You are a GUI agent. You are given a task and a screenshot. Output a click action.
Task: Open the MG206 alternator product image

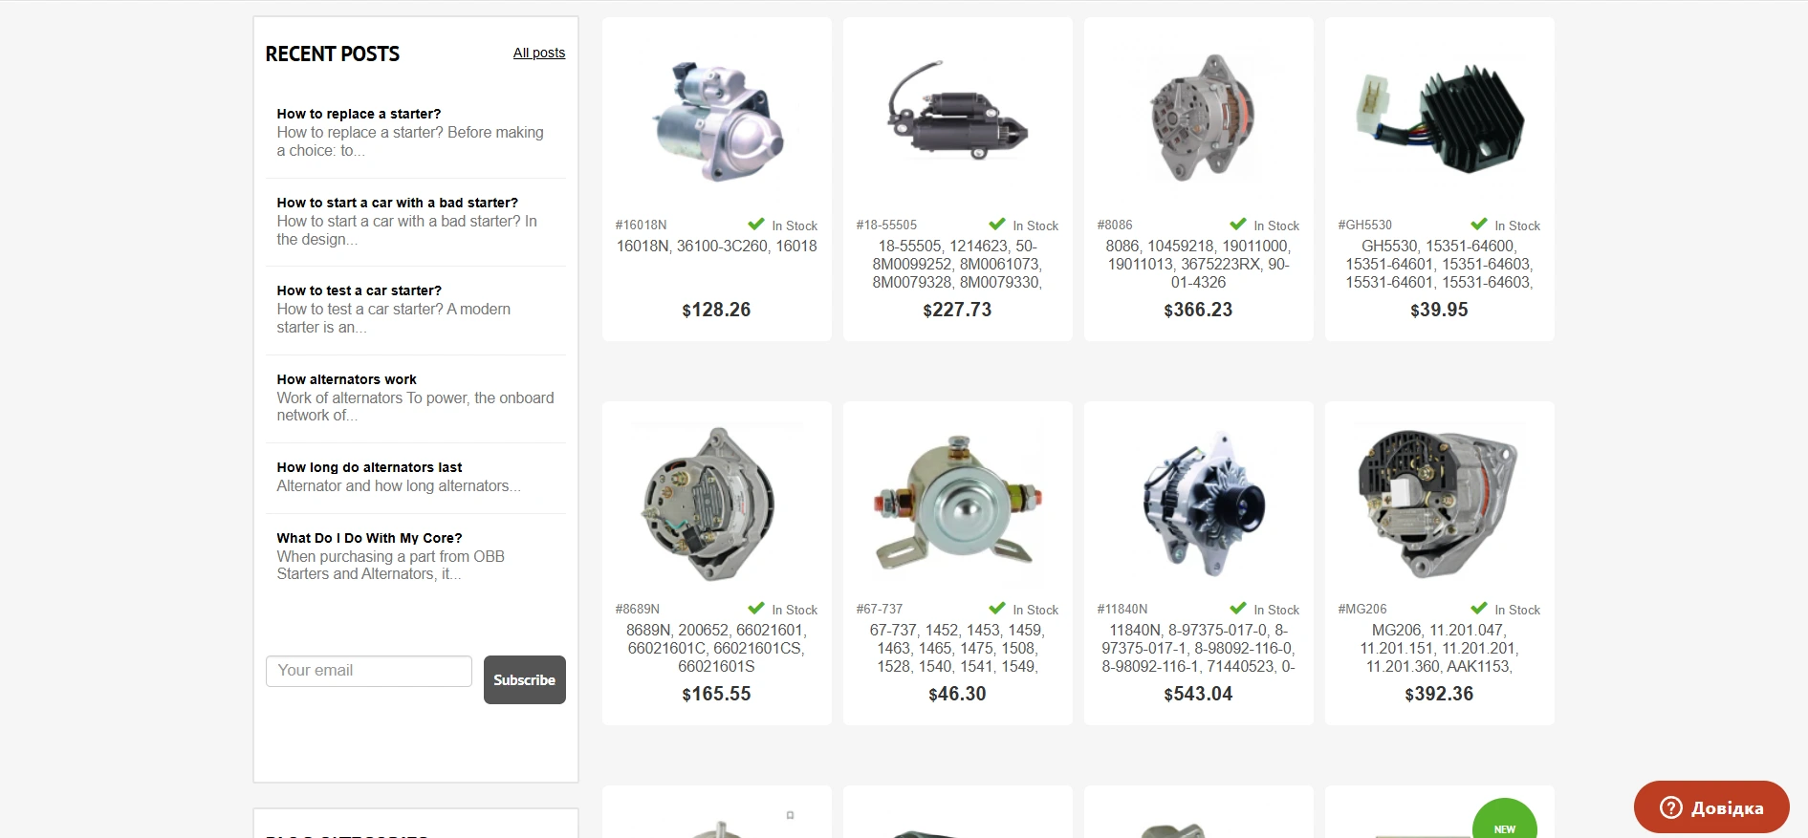coord(1438,504)
